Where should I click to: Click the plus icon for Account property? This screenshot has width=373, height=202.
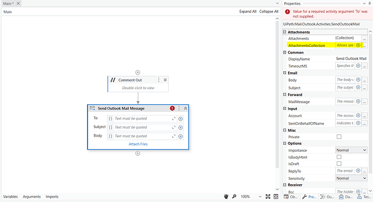(x=358, y=116)
